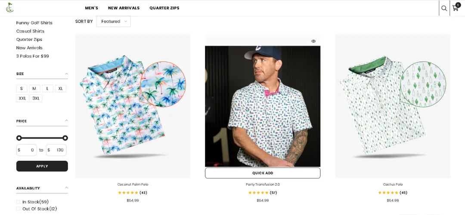Viewport: 465px width, 215px height.
Task: Click Party Transfusion 2.0 star rating
Action: [x=258, y=193]
